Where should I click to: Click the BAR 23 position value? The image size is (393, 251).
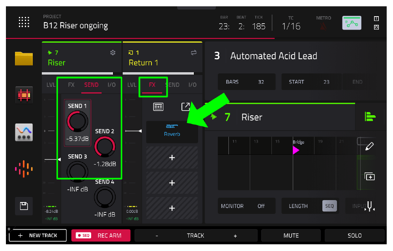(x=224, y=26)
